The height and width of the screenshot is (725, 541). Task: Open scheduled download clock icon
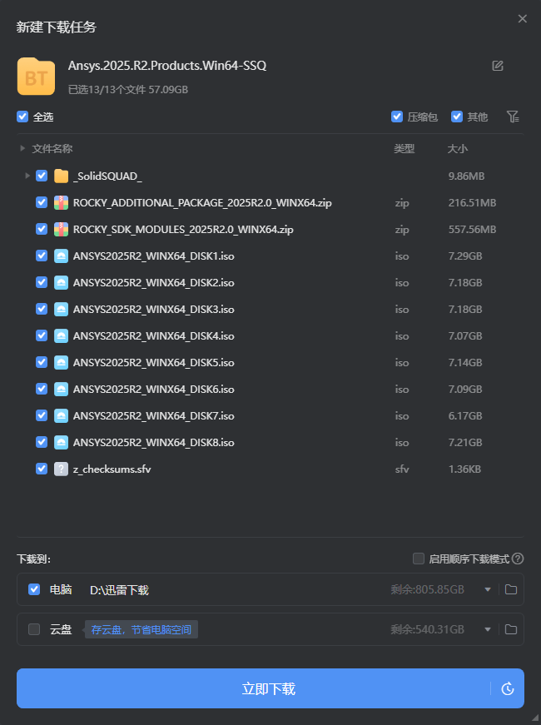point(508,688)
